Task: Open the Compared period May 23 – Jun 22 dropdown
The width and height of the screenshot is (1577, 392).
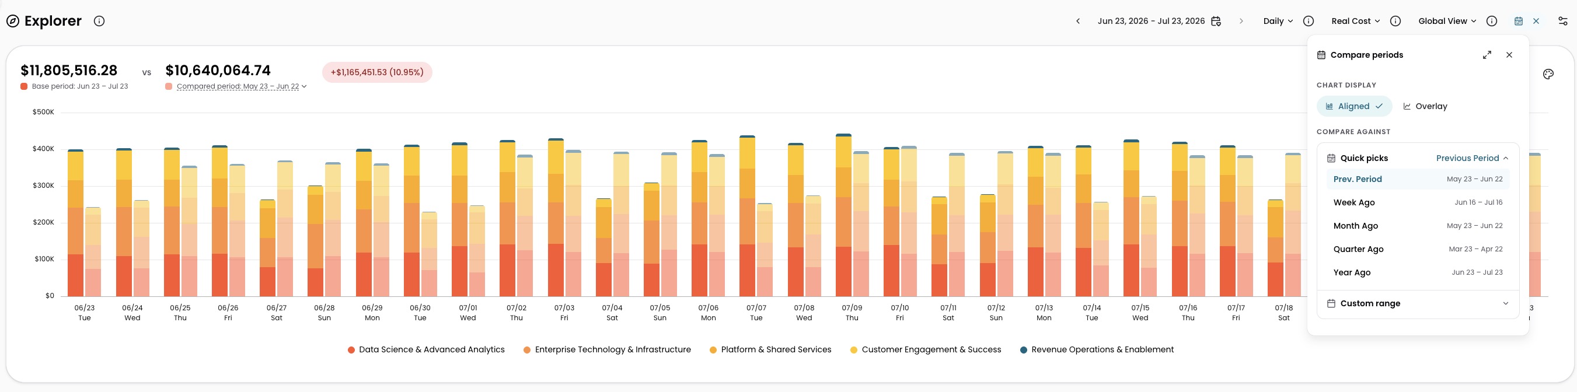Action: (x=242, y=86)
